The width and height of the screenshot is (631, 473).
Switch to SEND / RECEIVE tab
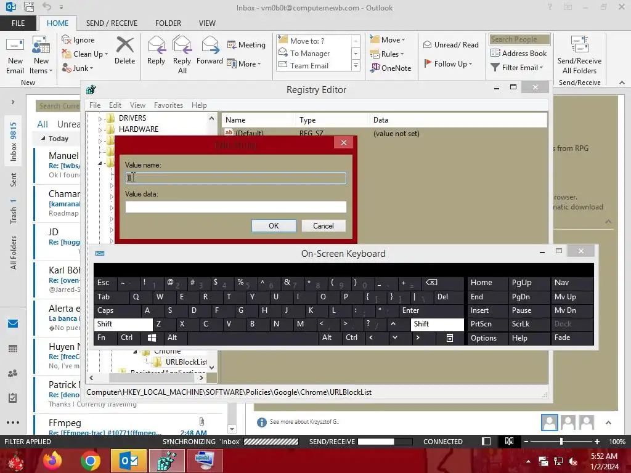point(112,23)
